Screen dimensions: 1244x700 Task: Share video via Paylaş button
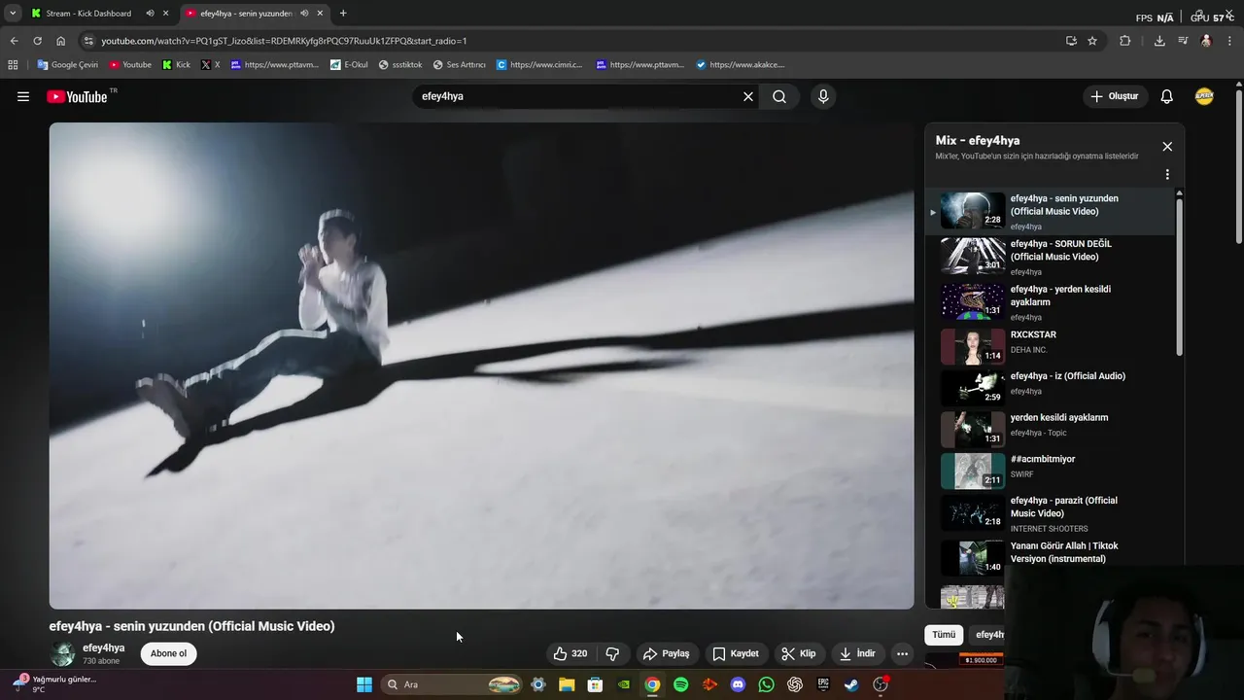(x=667, y=653)
